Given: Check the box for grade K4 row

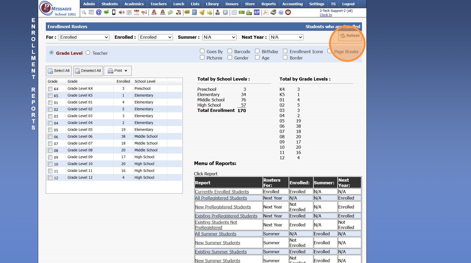Looking at the screenshot, I should tap(50, 89).
